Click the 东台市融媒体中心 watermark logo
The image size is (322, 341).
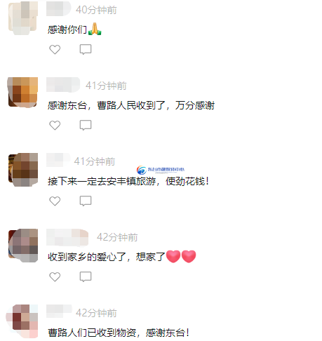161,170
